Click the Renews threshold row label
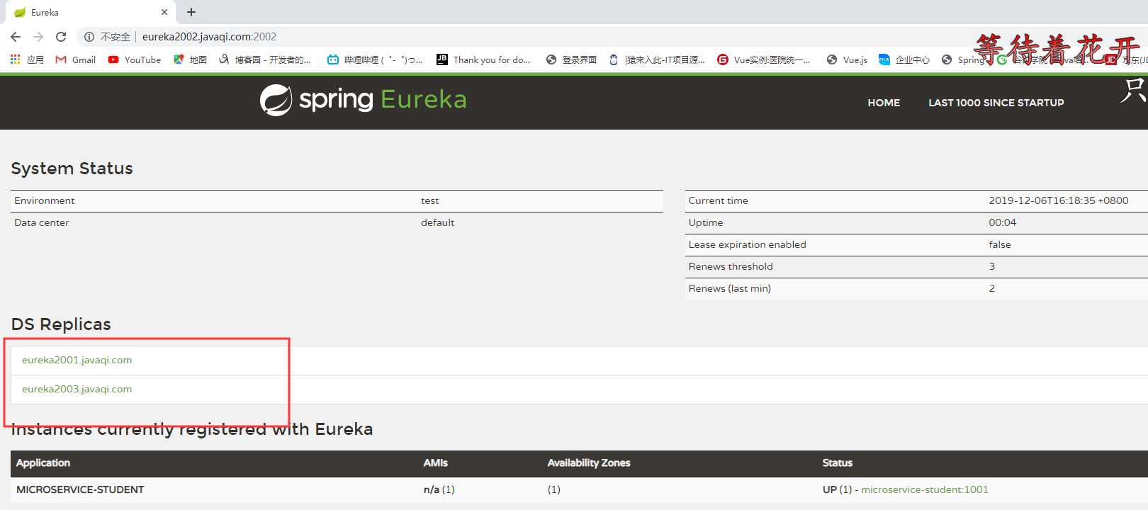 pyautogui.click(x=731, y=266)
